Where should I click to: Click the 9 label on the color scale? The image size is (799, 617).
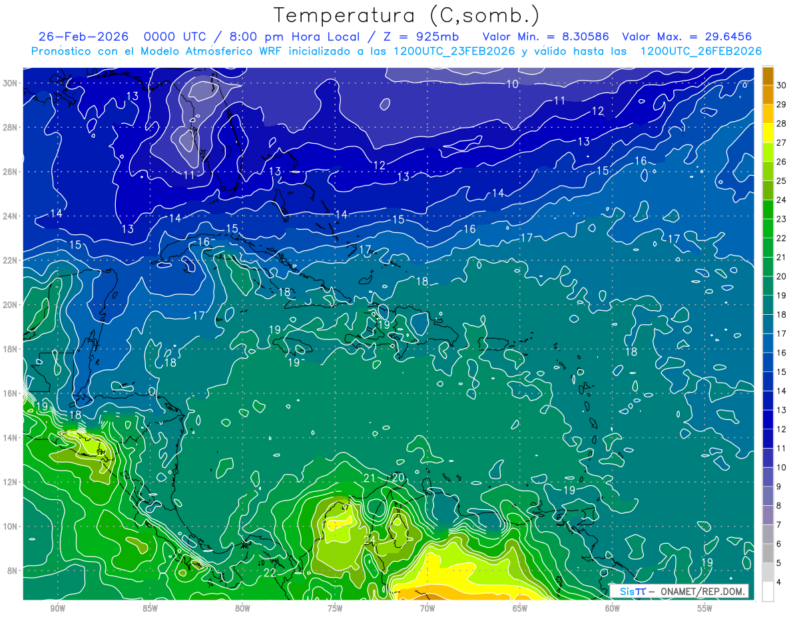coord(779,487)
